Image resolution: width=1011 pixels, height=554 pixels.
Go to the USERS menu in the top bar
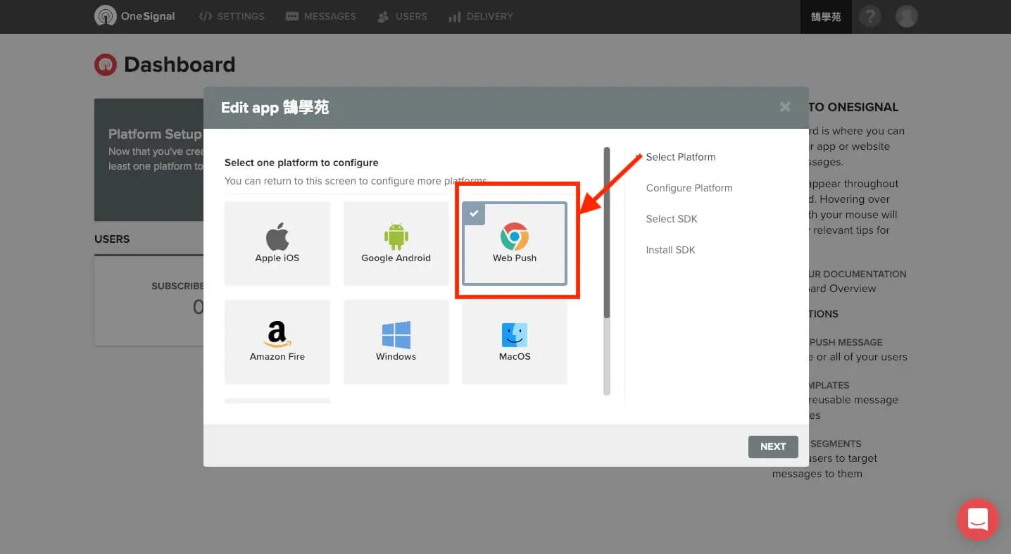pos(403,16)
